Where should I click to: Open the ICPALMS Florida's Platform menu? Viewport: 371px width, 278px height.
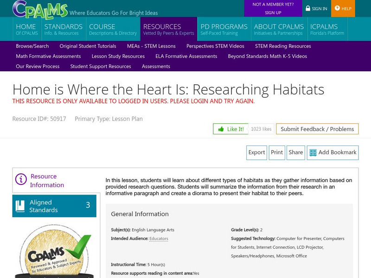click(327, 29)
